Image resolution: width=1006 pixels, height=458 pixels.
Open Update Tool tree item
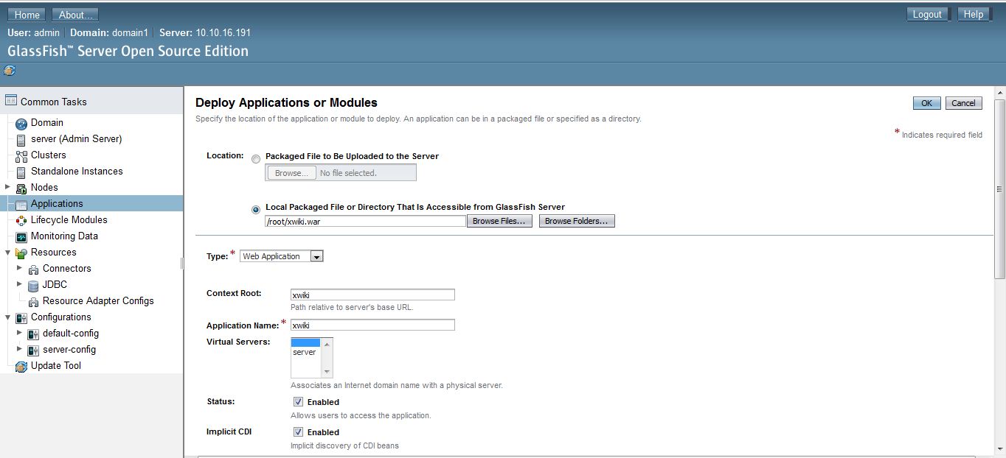pyautogui.click(x=56, y=366)
